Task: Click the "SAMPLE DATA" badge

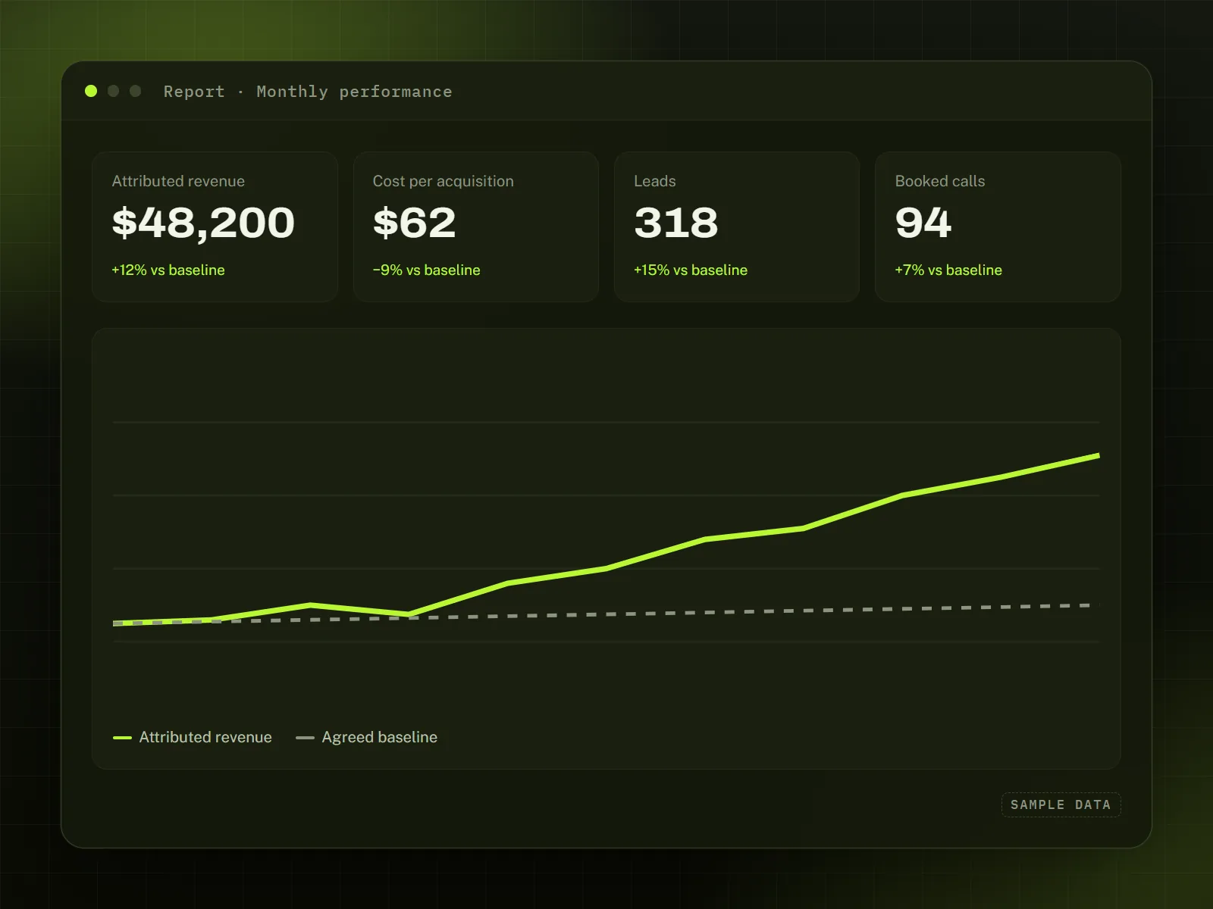Action: coord(1061,804)
